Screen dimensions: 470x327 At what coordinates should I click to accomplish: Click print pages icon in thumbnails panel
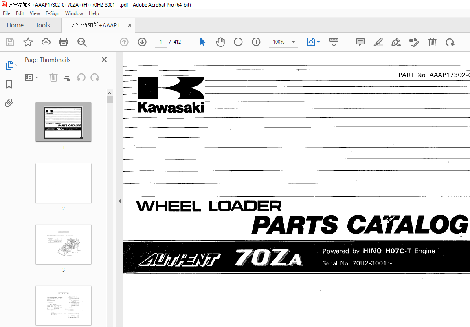point(67,77)
